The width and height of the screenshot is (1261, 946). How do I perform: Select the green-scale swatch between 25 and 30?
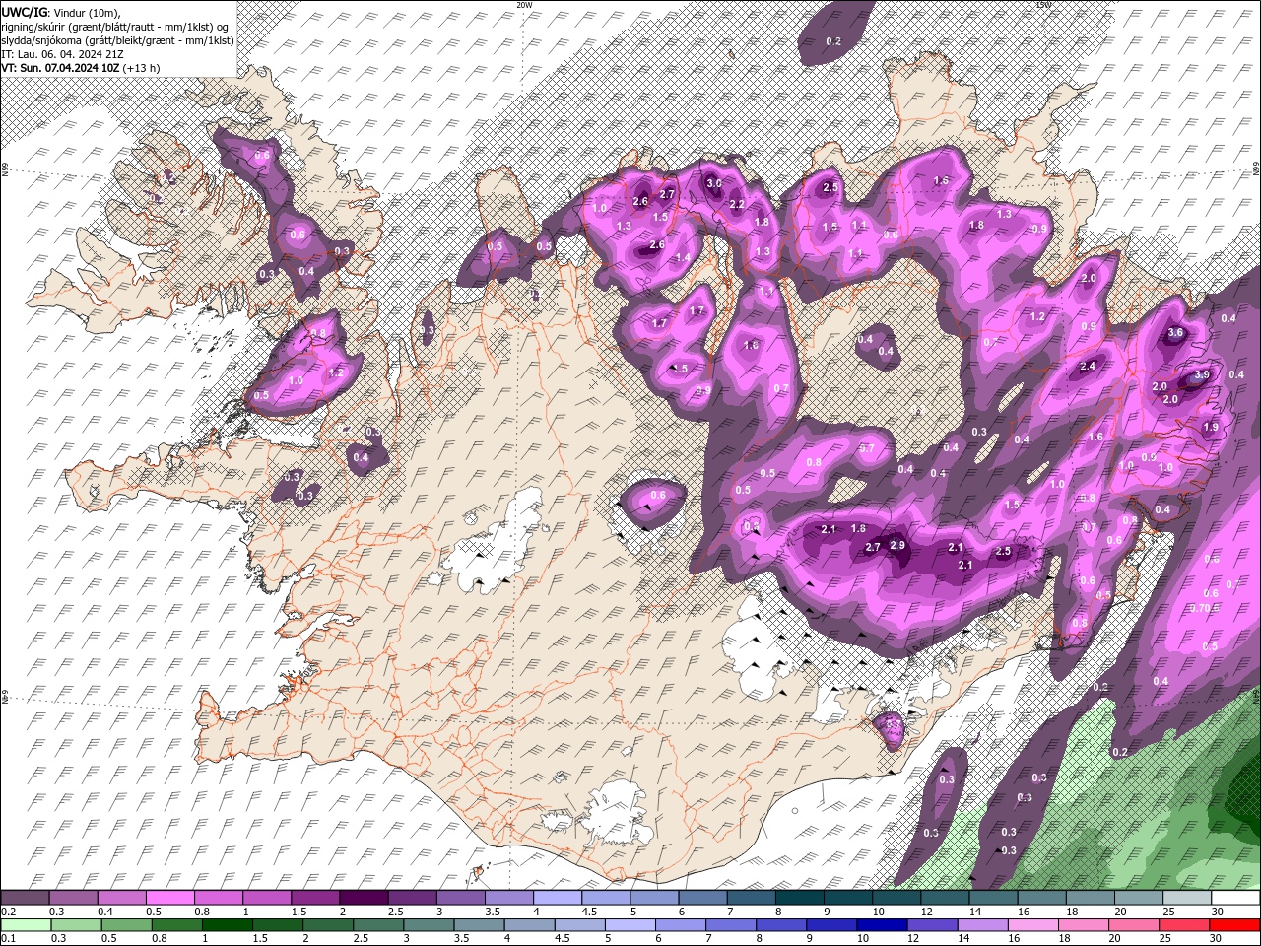(x=1184, y=925)
